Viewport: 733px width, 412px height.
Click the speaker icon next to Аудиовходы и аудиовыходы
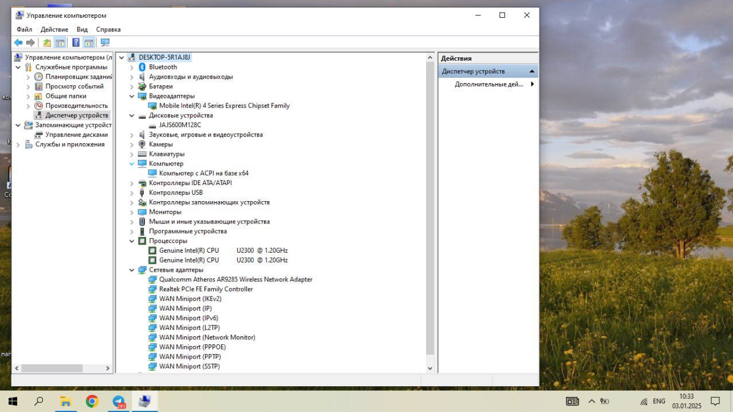pos(143,77)
